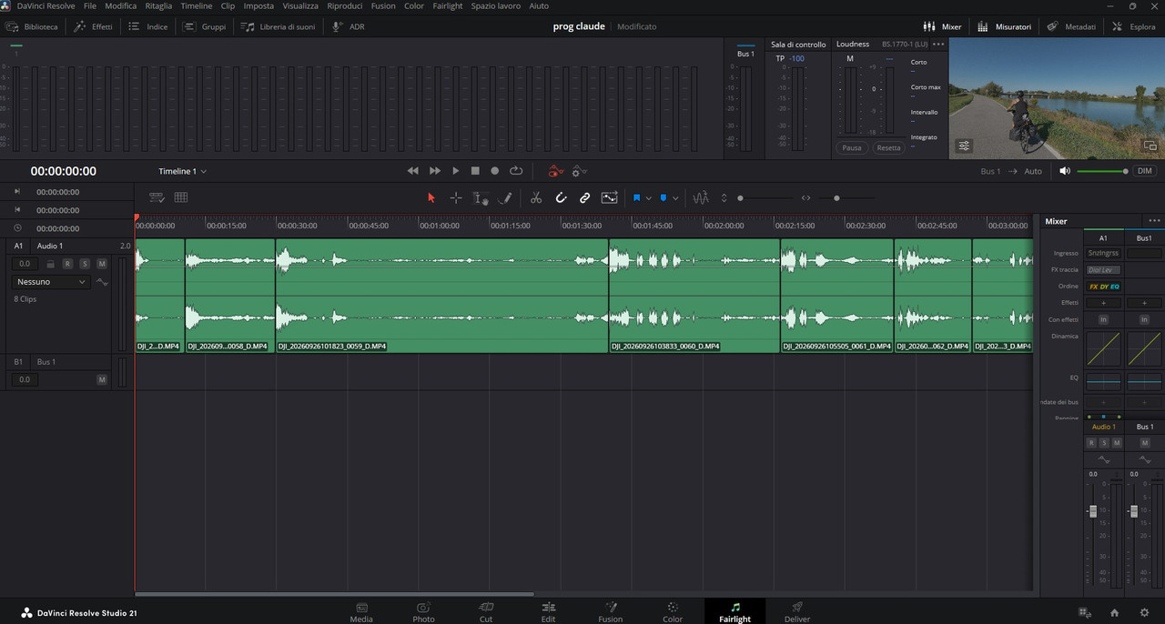1165x624 pixels.
Task: Open the Nessuno automation dropdown
Action: coord(52,282)
